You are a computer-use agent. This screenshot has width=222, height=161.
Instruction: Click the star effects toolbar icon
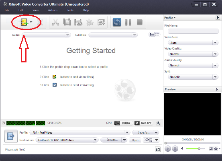click(90, 22)
